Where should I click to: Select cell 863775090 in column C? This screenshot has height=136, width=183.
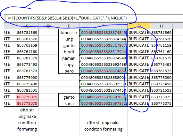(27, 77)
